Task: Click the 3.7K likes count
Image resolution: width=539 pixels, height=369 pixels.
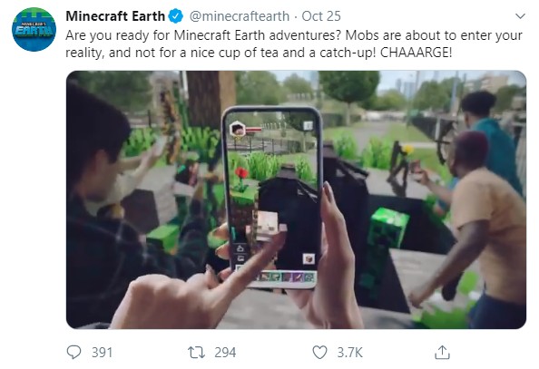Action: 349,353
